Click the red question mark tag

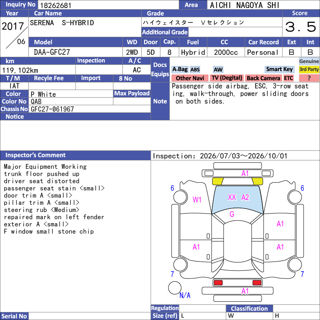click(309, 78)
